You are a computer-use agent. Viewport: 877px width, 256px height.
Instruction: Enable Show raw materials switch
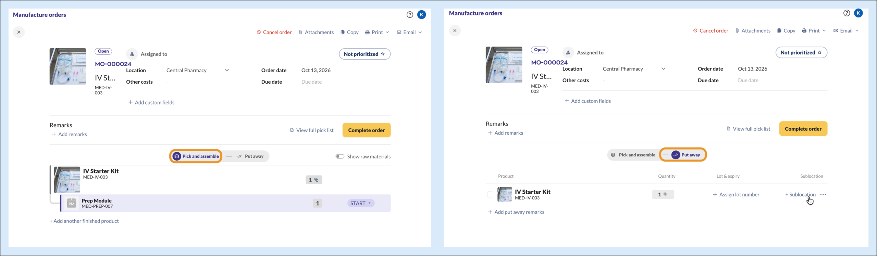(340, 156)
